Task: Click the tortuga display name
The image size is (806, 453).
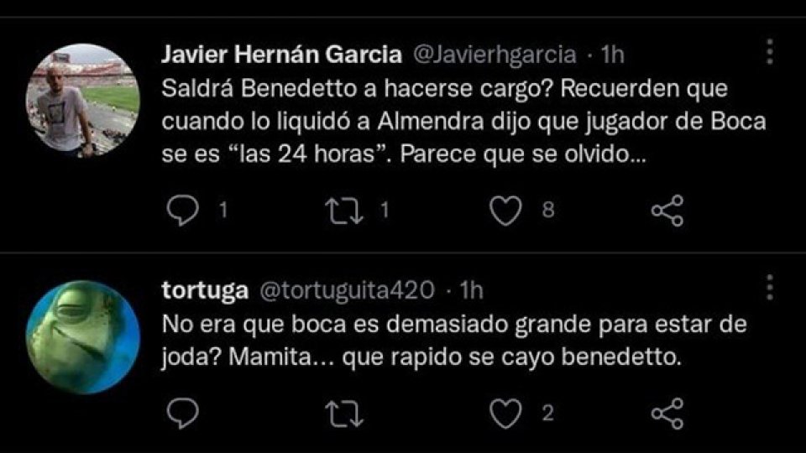Action: [x=204, y=290]
